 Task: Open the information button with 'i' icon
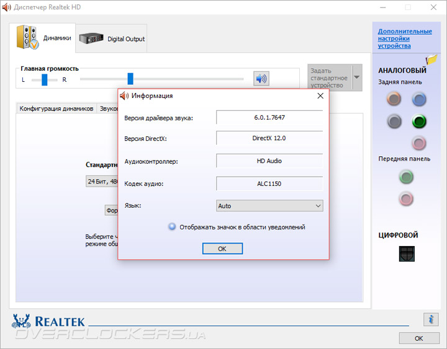click(x=431, y=319)
